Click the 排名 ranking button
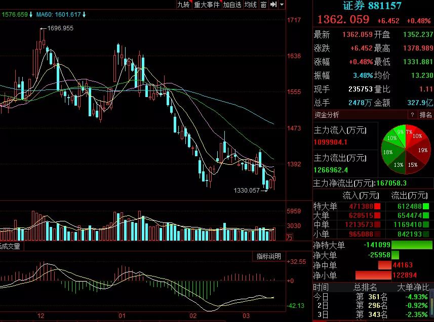 tap(425, 115)
